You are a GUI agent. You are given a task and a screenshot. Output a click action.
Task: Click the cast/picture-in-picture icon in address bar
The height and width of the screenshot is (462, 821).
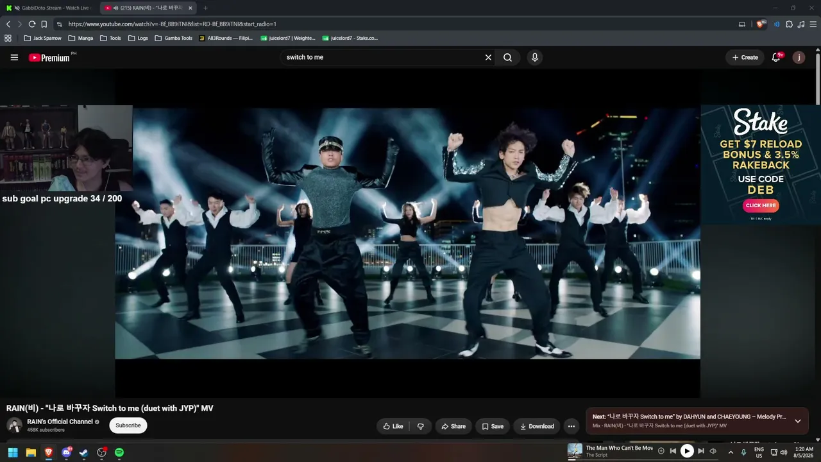[x=742, y=24]
